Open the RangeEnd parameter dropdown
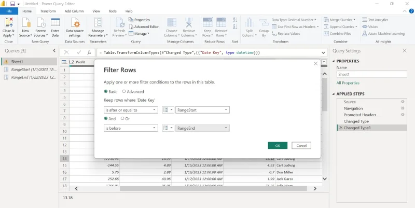415x208 pixels. click(202, 128)
